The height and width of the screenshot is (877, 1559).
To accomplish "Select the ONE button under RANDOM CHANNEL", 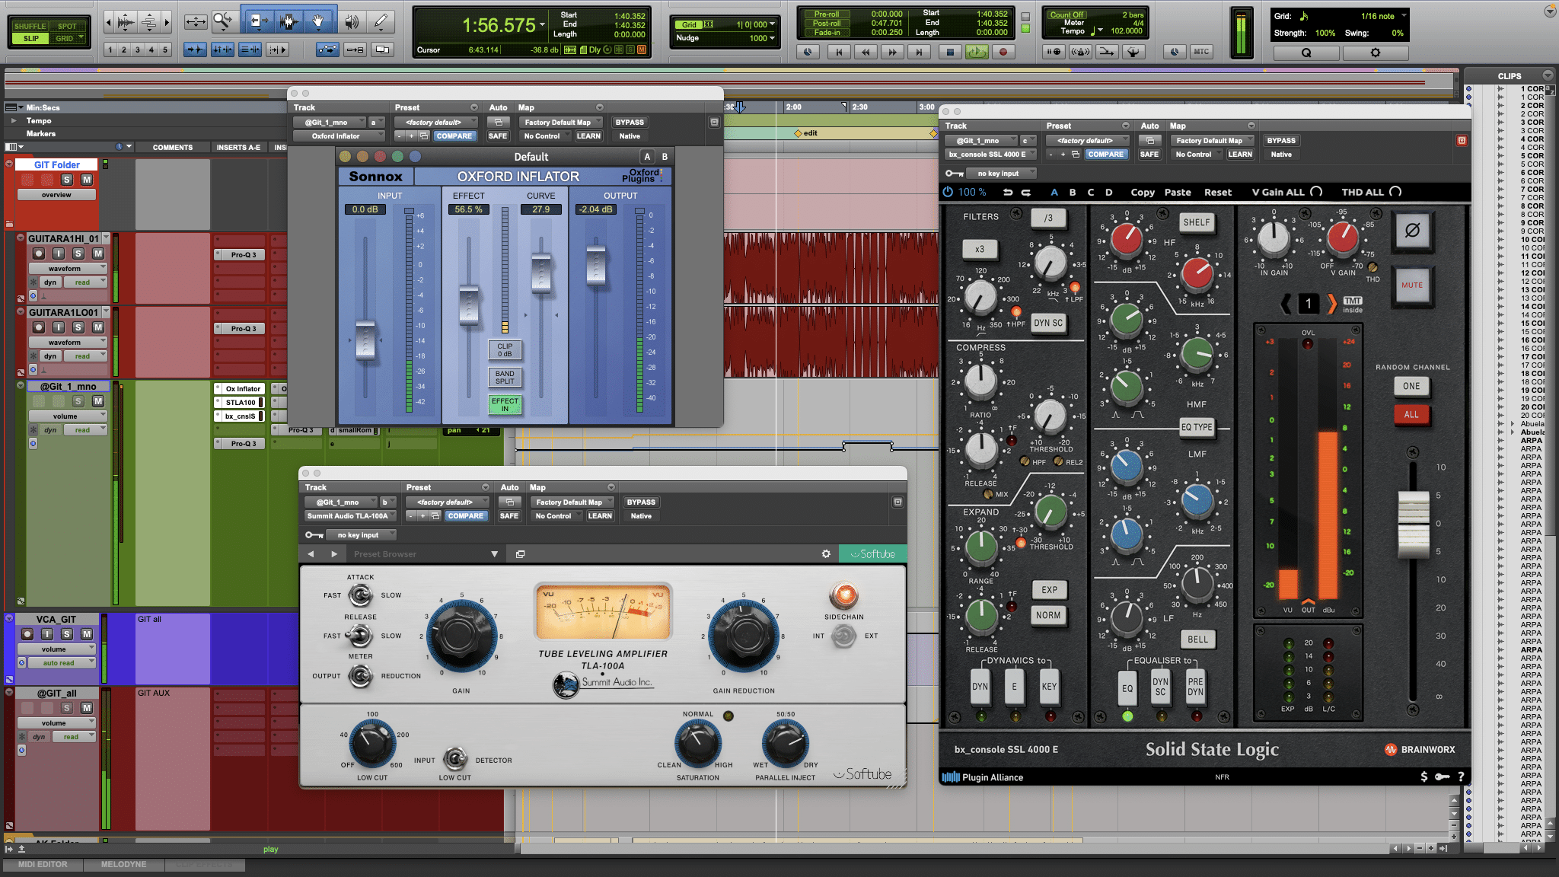I will point(1411,385).
